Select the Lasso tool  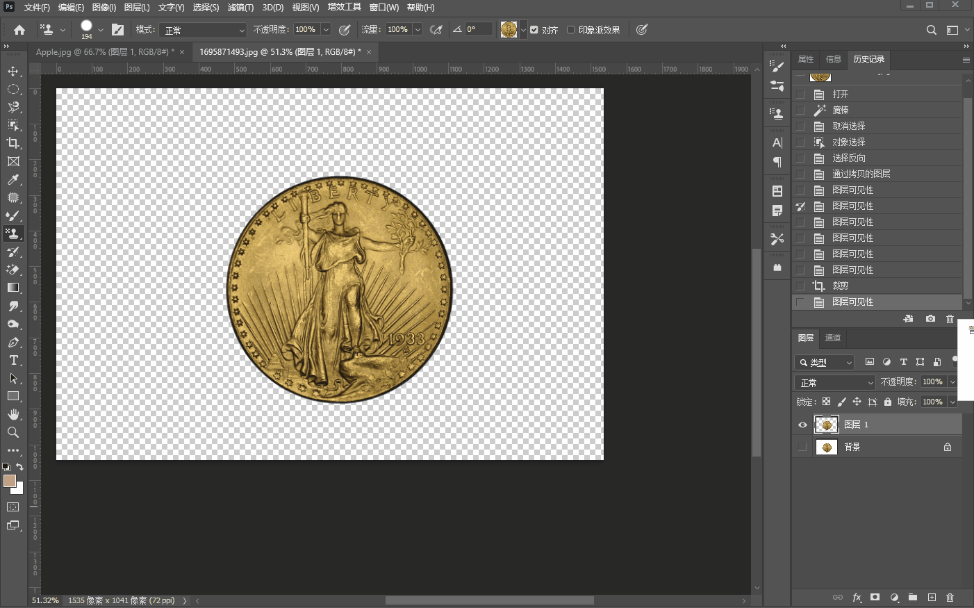[13, 107]
